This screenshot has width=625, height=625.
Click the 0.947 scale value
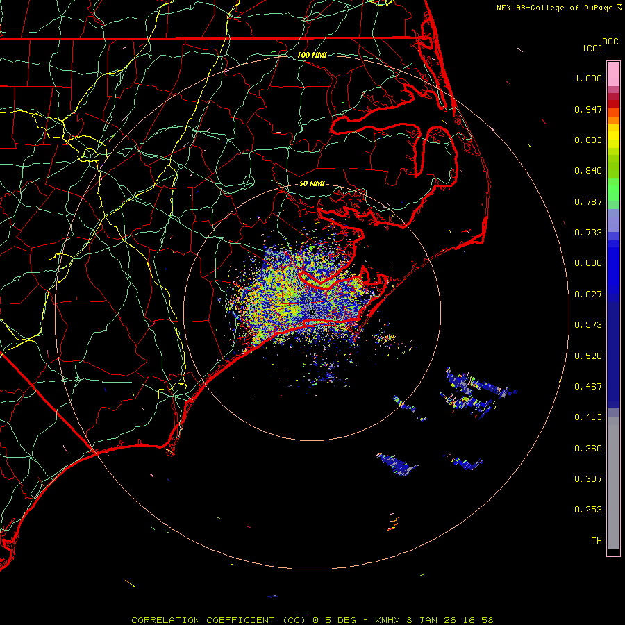[x=588, y=109]
